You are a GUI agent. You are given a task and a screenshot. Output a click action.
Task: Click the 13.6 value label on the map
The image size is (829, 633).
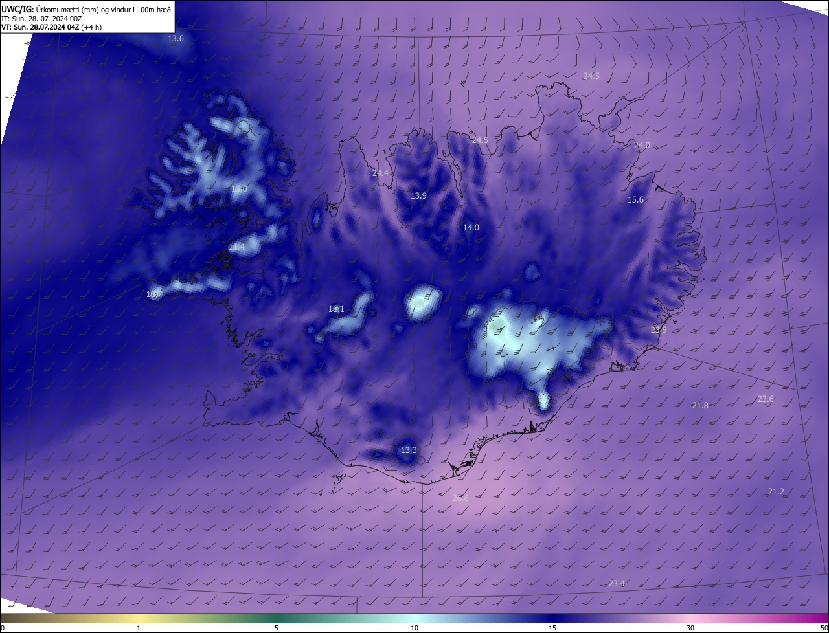[x=176, y=39]
